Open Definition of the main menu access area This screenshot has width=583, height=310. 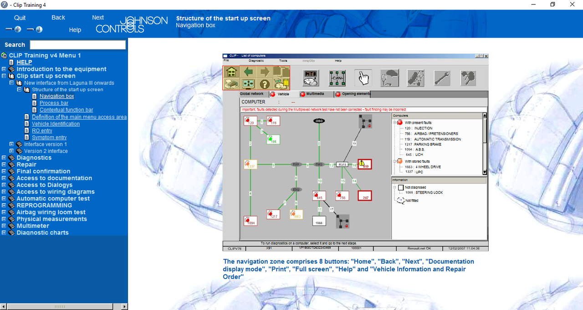[79, 117]
